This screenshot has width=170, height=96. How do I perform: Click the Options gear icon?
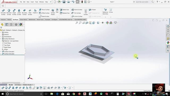[89, 2]
